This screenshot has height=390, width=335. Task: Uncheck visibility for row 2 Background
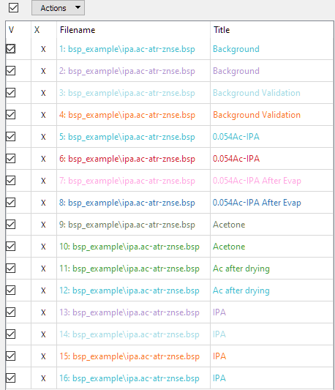pyautogui.click(x=11, y=71)
